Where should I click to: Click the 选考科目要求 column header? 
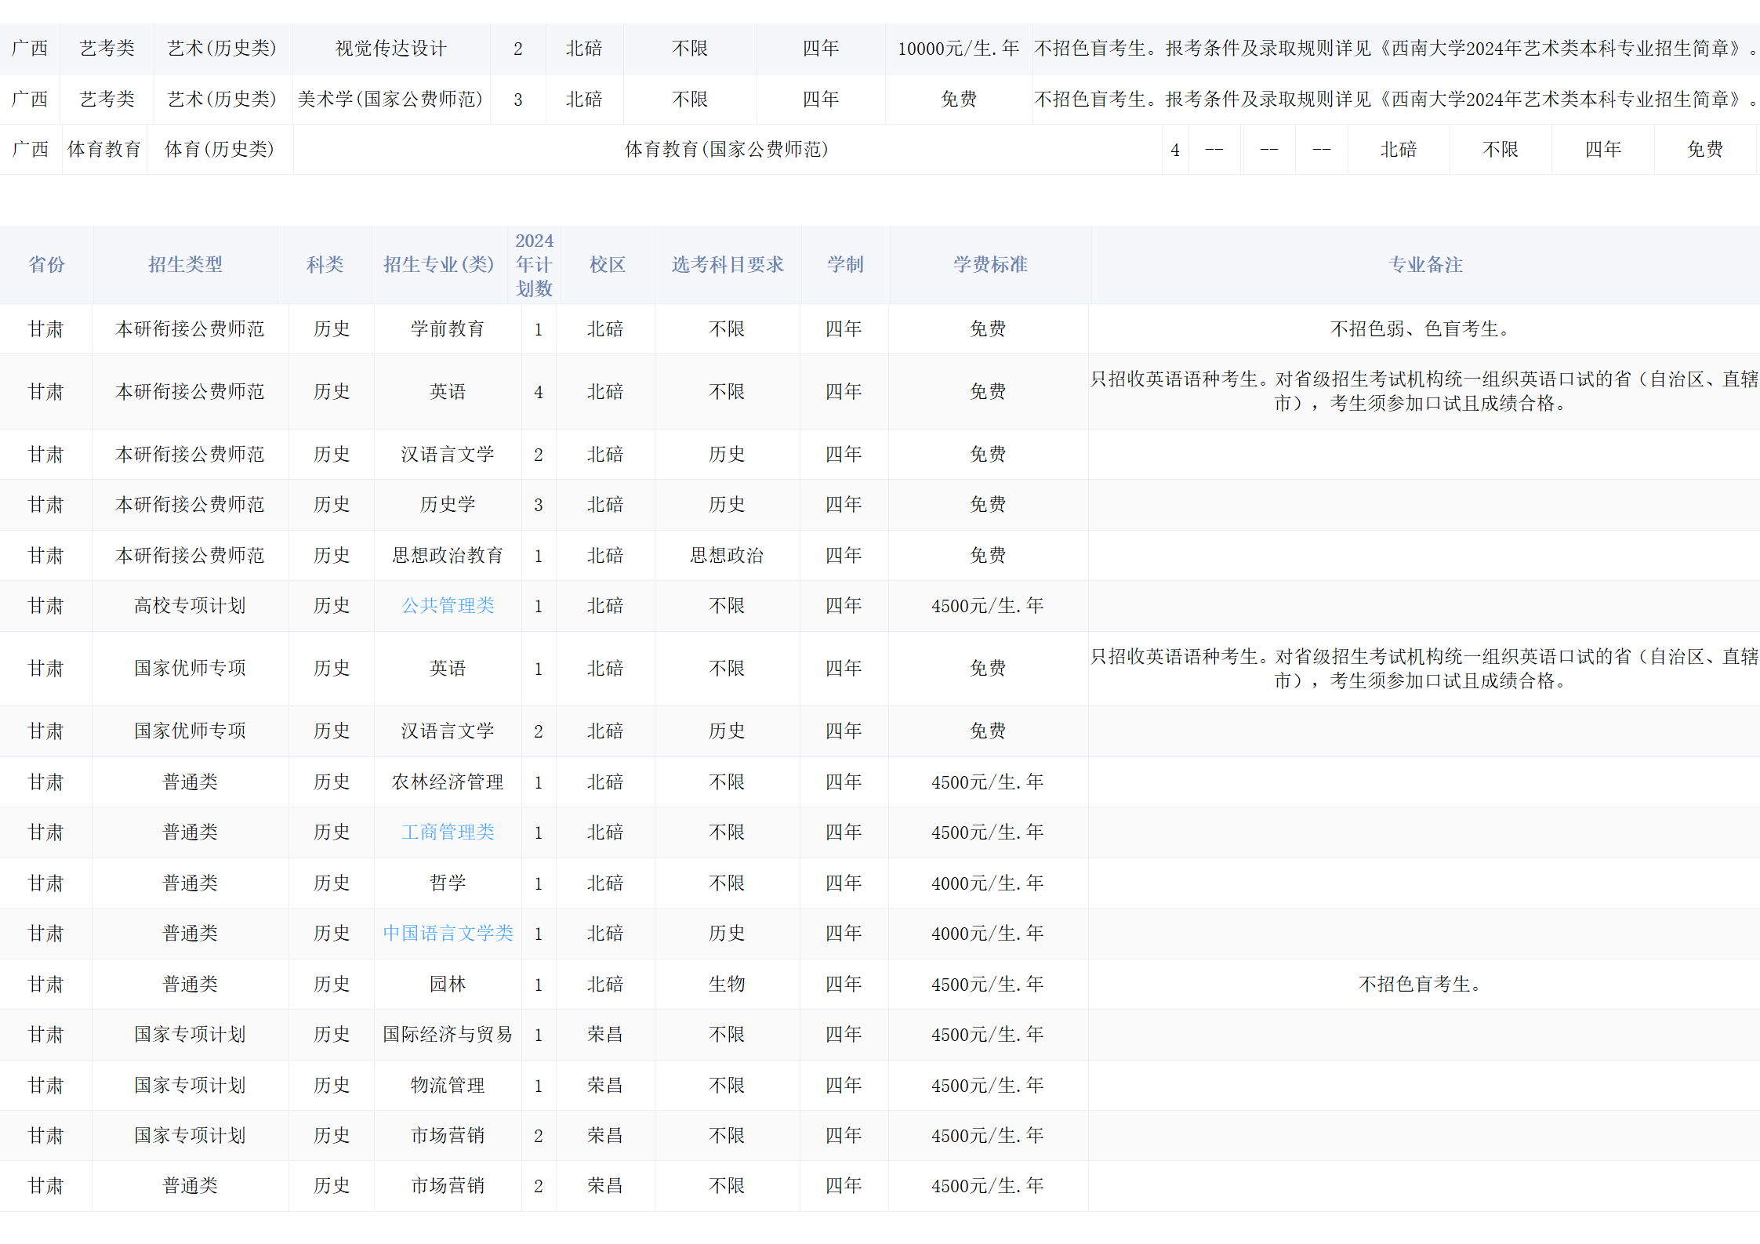[728, 265]
